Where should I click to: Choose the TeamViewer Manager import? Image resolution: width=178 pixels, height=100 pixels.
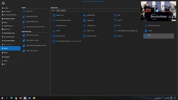pos(90,36)
